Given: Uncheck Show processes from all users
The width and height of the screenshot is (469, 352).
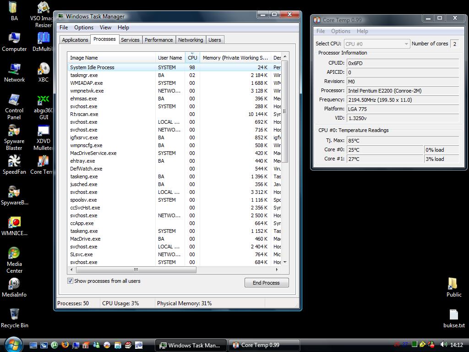Looking at the screenshot, I should 71,281.
